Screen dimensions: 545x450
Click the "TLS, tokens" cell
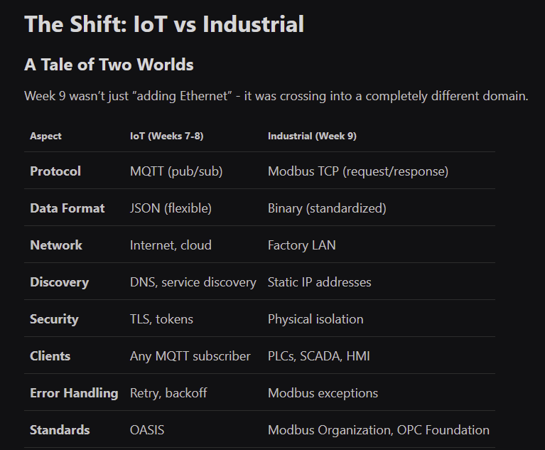pyautogui.click(x=161, y=319)
